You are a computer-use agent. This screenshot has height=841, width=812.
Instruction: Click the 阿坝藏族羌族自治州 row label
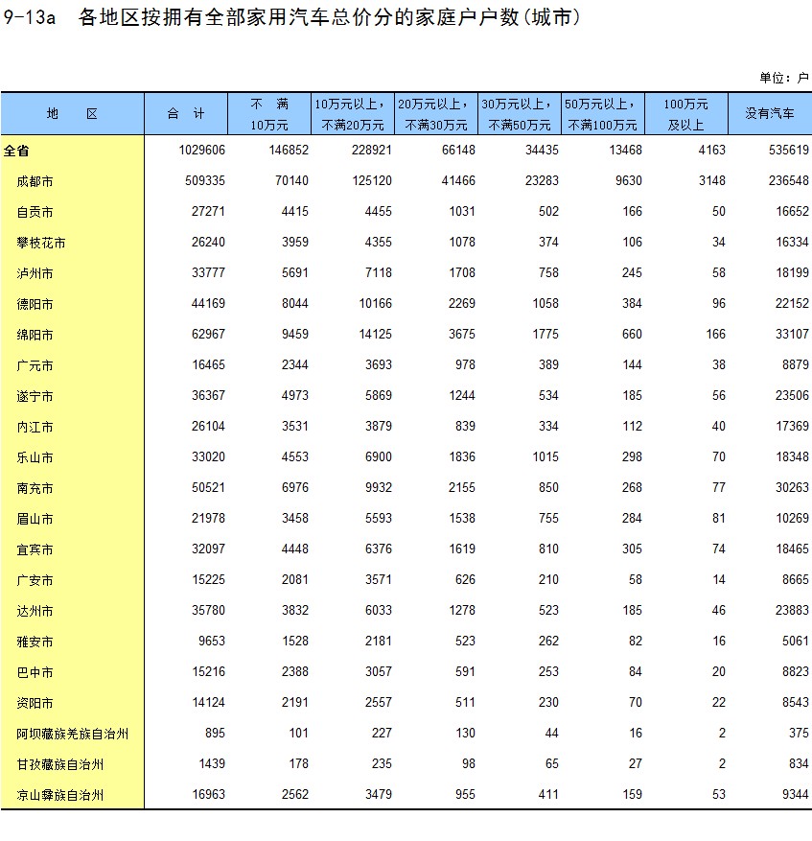73,734
